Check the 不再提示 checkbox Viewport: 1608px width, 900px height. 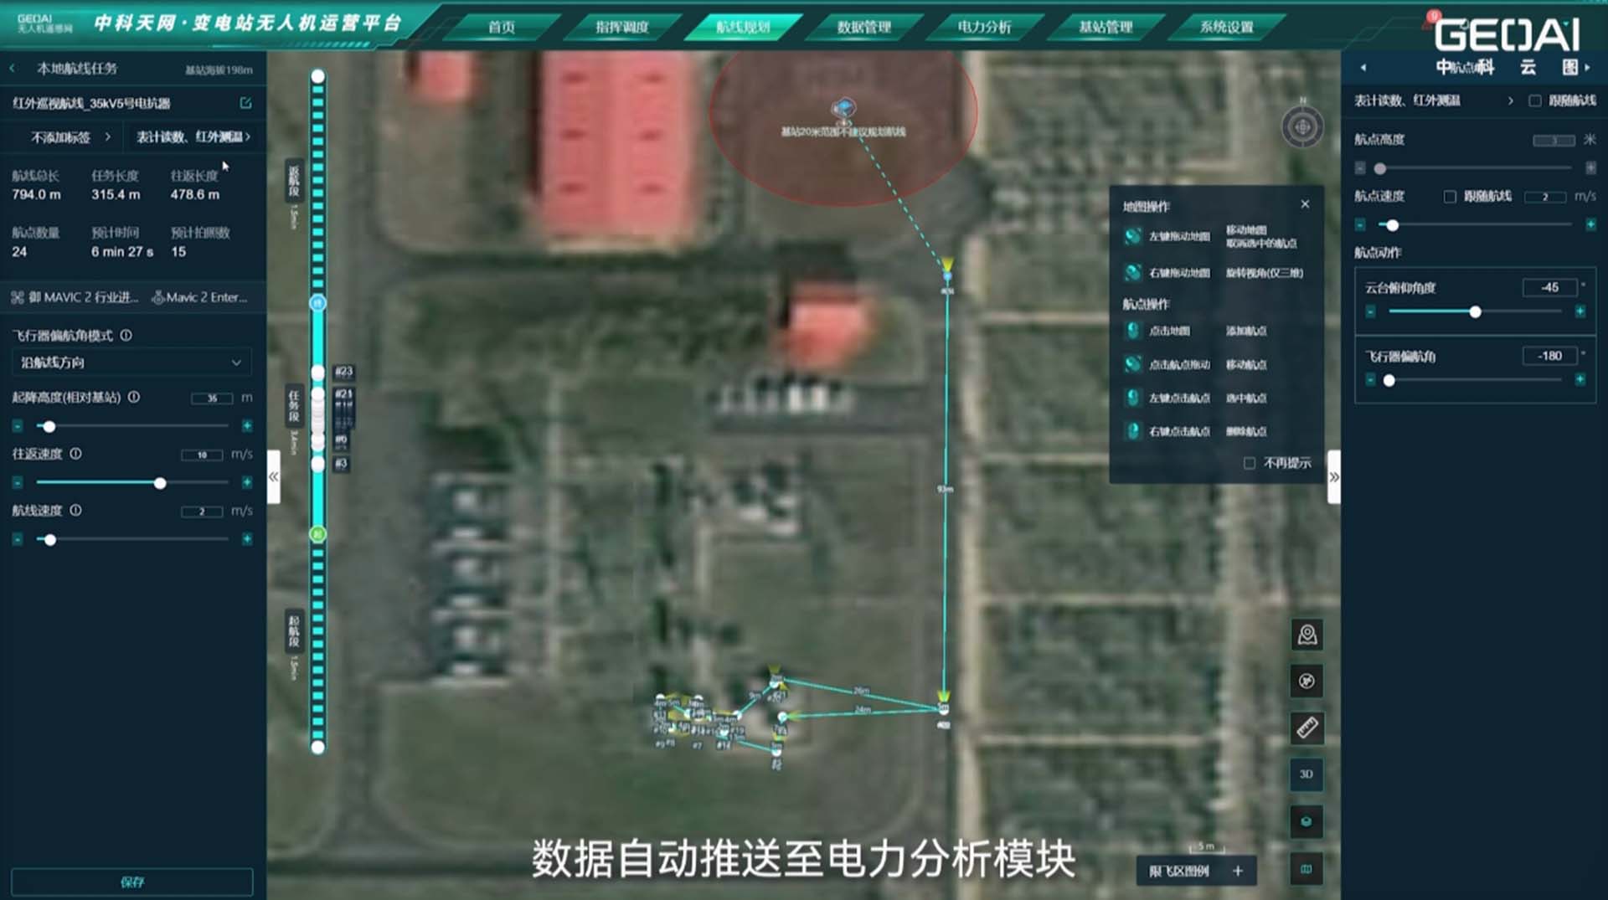(1250, 463)
